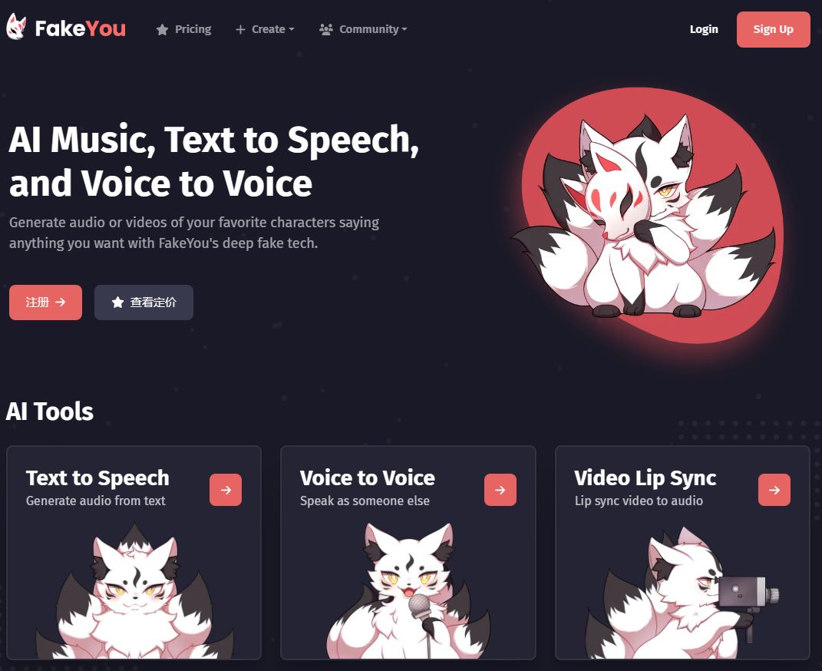Click the Login link
Image resolution: width=822 pixels, height=671 pixels.
pyautogui.click(x=704, y=29)
